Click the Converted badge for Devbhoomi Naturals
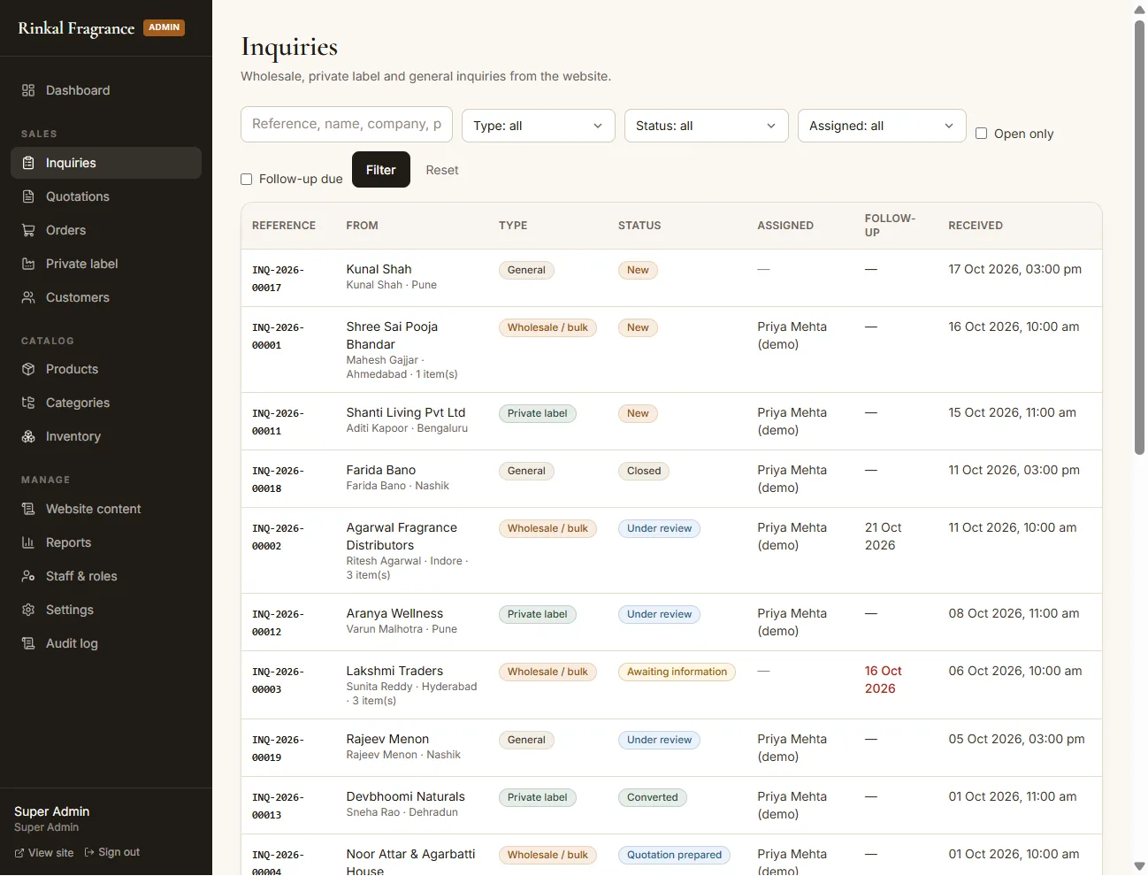The height and width of the screenshot is (876, 1148). (653, 797)
